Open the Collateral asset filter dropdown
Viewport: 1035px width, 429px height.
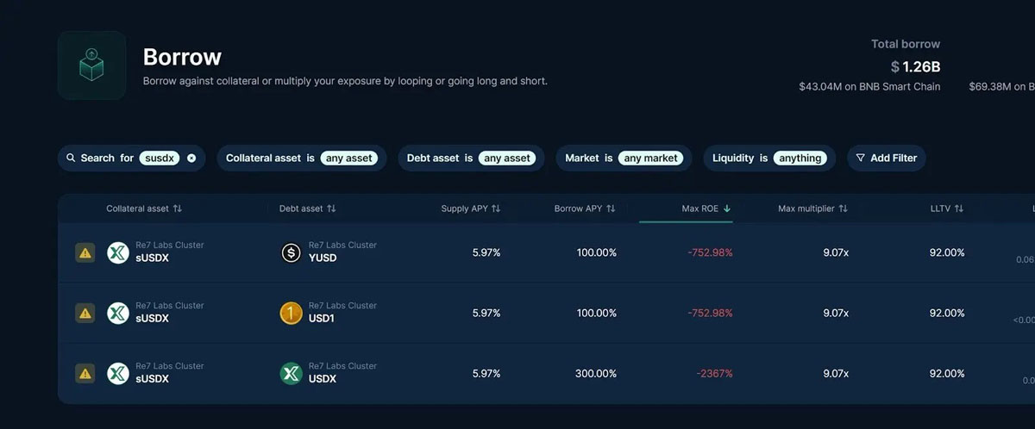coord(301,159)
